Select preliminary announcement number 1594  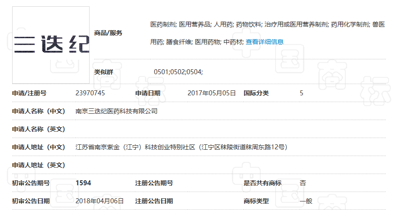[x=83, y=183]
